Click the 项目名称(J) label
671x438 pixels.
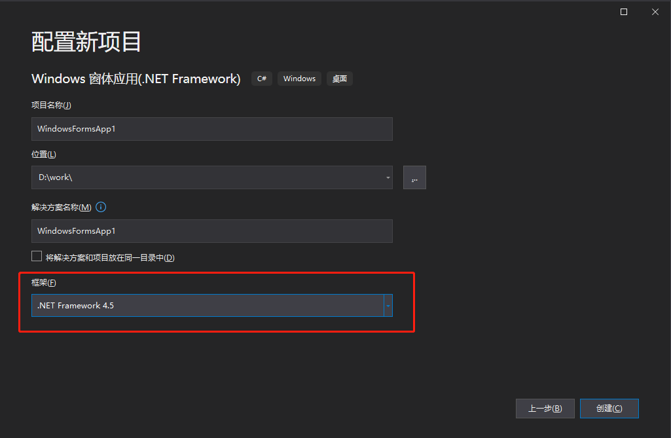click(51, 105)
